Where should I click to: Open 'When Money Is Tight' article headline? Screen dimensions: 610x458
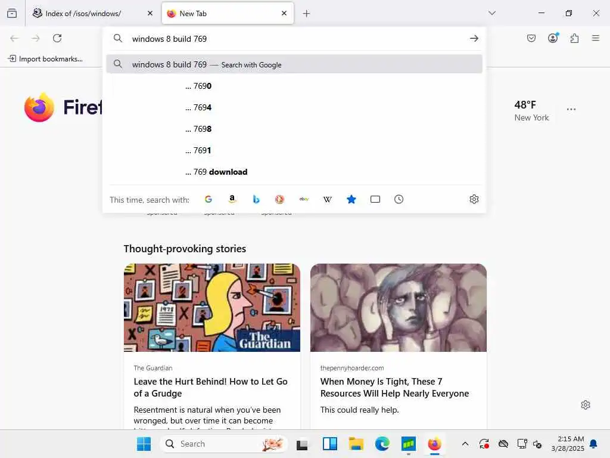(x=394, y=388)
